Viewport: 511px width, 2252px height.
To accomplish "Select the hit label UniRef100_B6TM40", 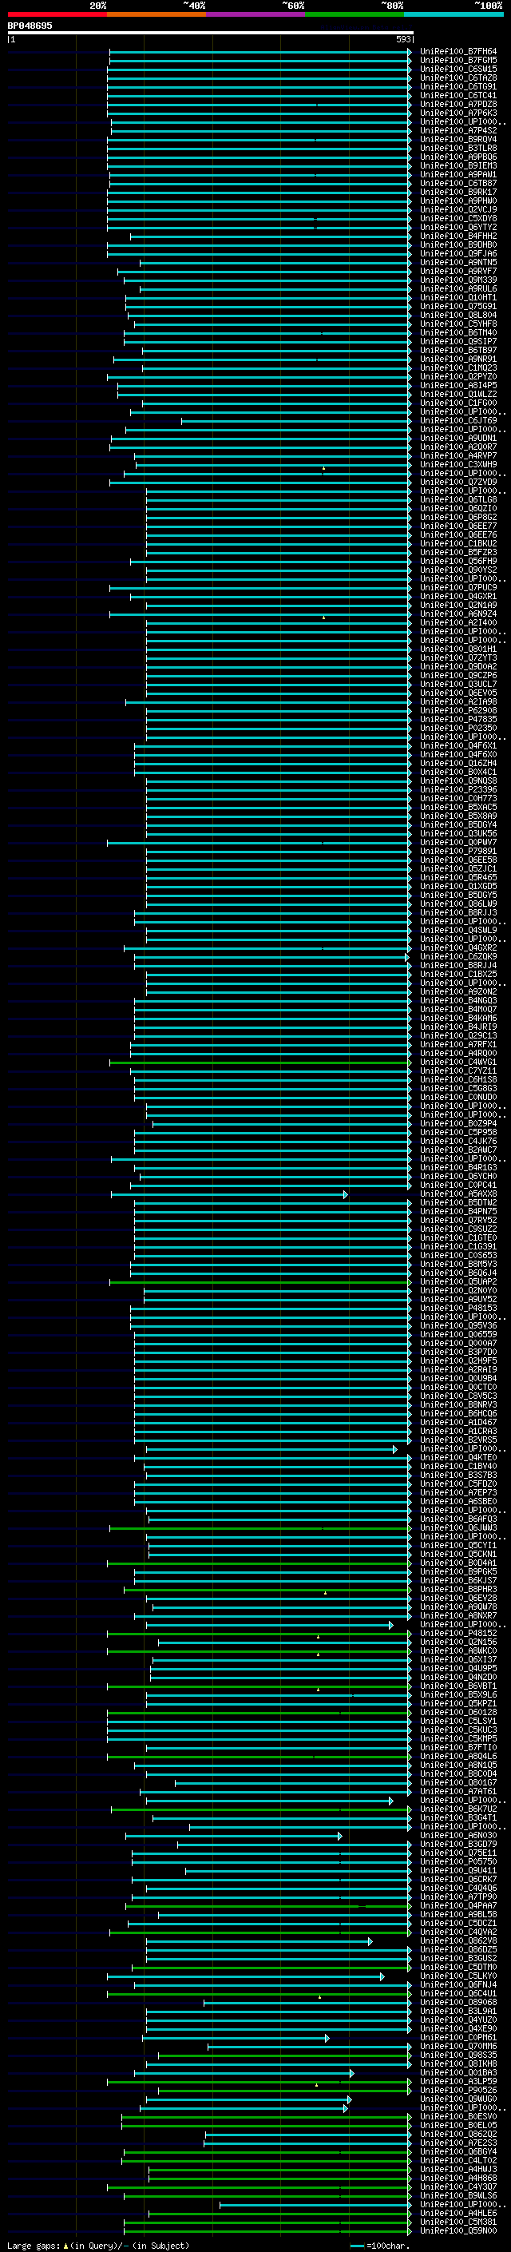I will [x=458, y=332].
